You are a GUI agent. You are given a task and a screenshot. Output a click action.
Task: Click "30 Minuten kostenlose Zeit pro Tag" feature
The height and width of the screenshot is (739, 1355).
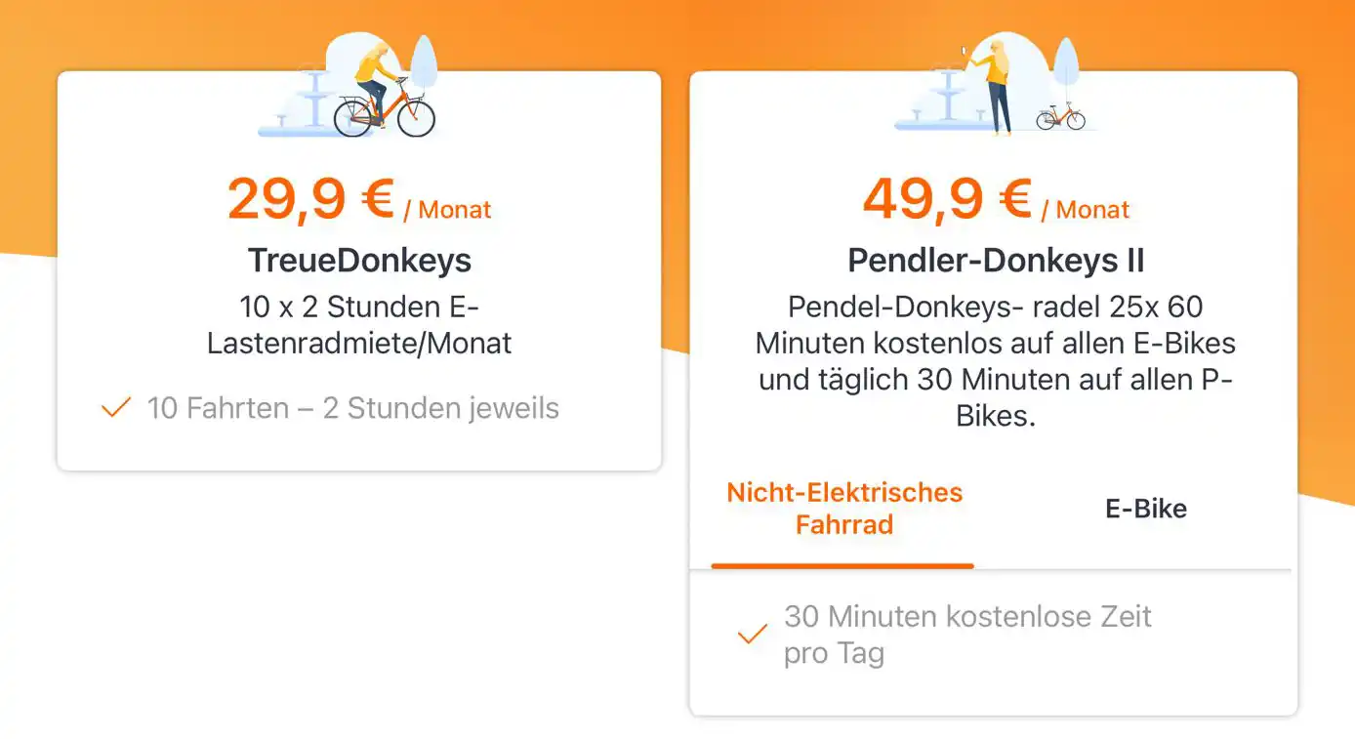click(966, 635)
